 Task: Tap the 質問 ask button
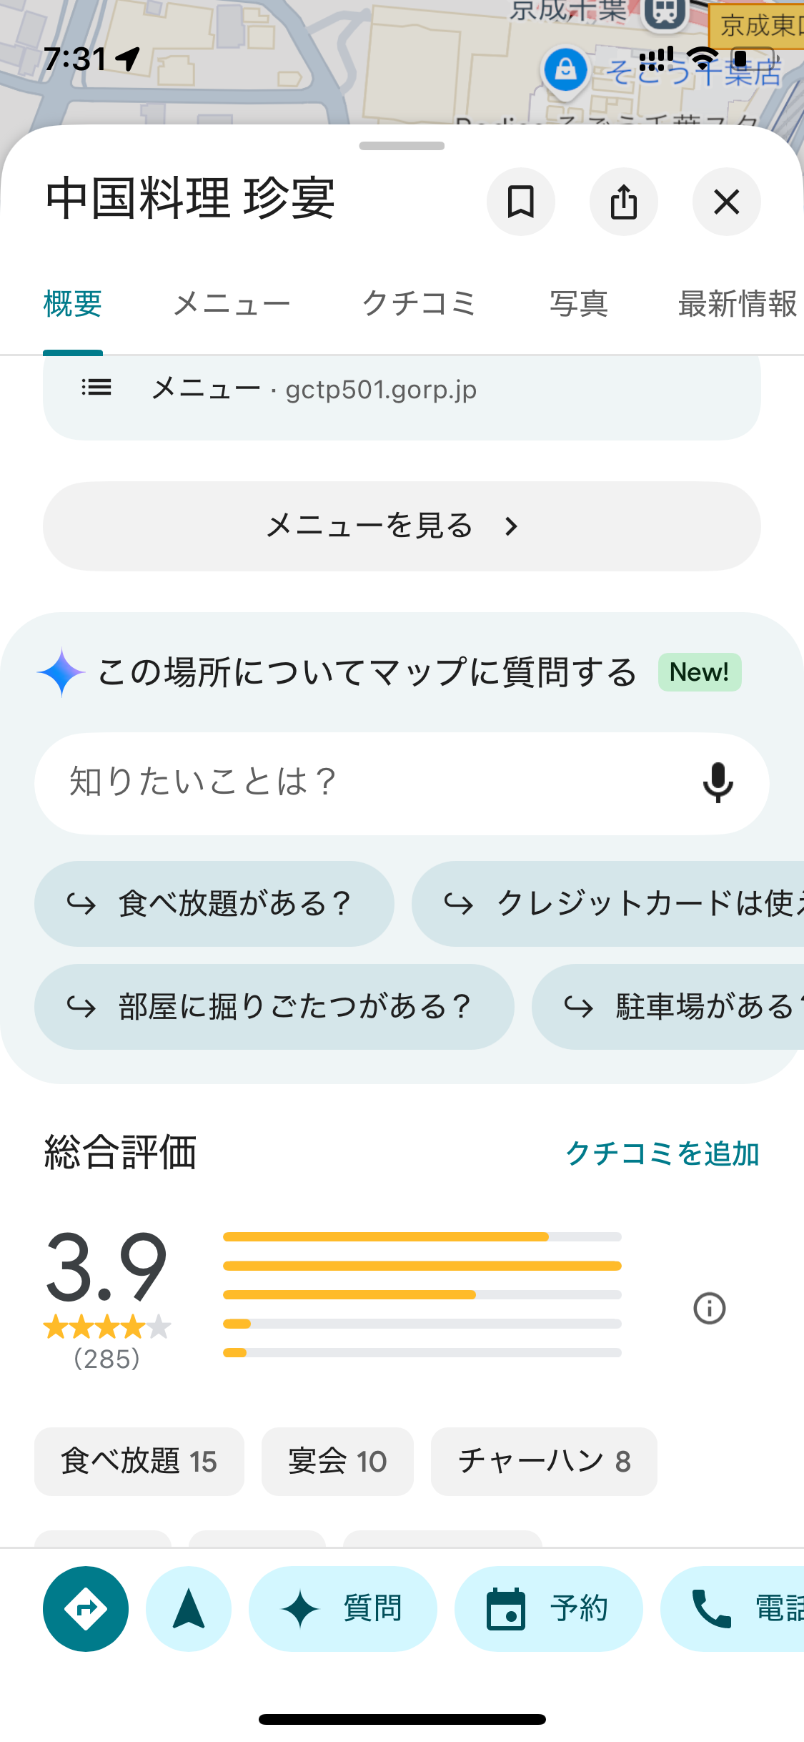click(x=342, y=1608)
